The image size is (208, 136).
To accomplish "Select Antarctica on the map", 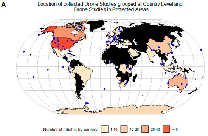I will coord(114,110).
